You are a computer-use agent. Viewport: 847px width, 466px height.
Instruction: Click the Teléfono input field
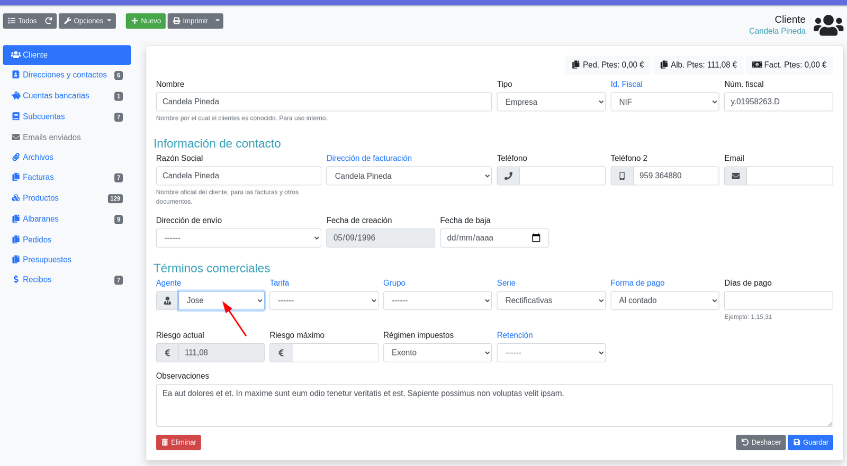562,176
